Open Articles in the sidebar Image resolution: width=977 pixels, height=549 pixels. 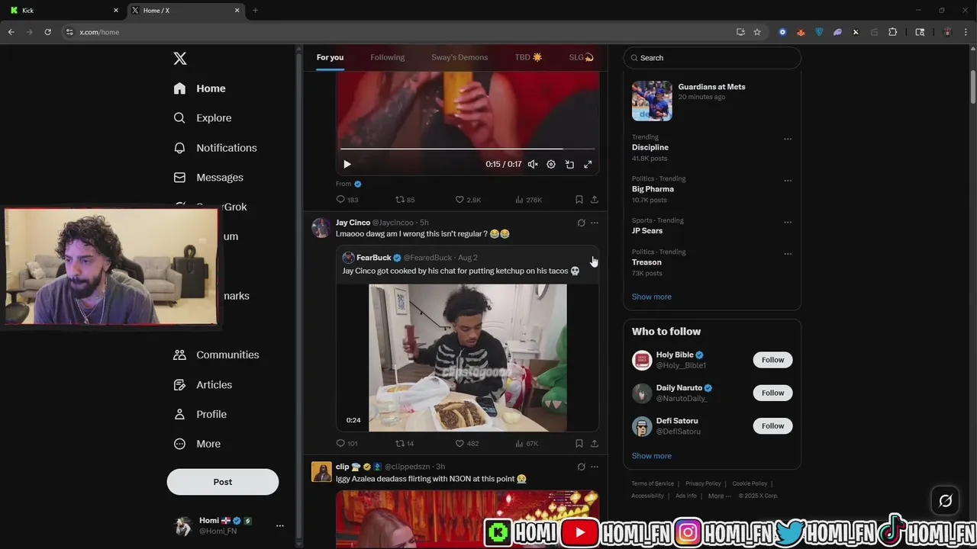click(x=202, y=385)
